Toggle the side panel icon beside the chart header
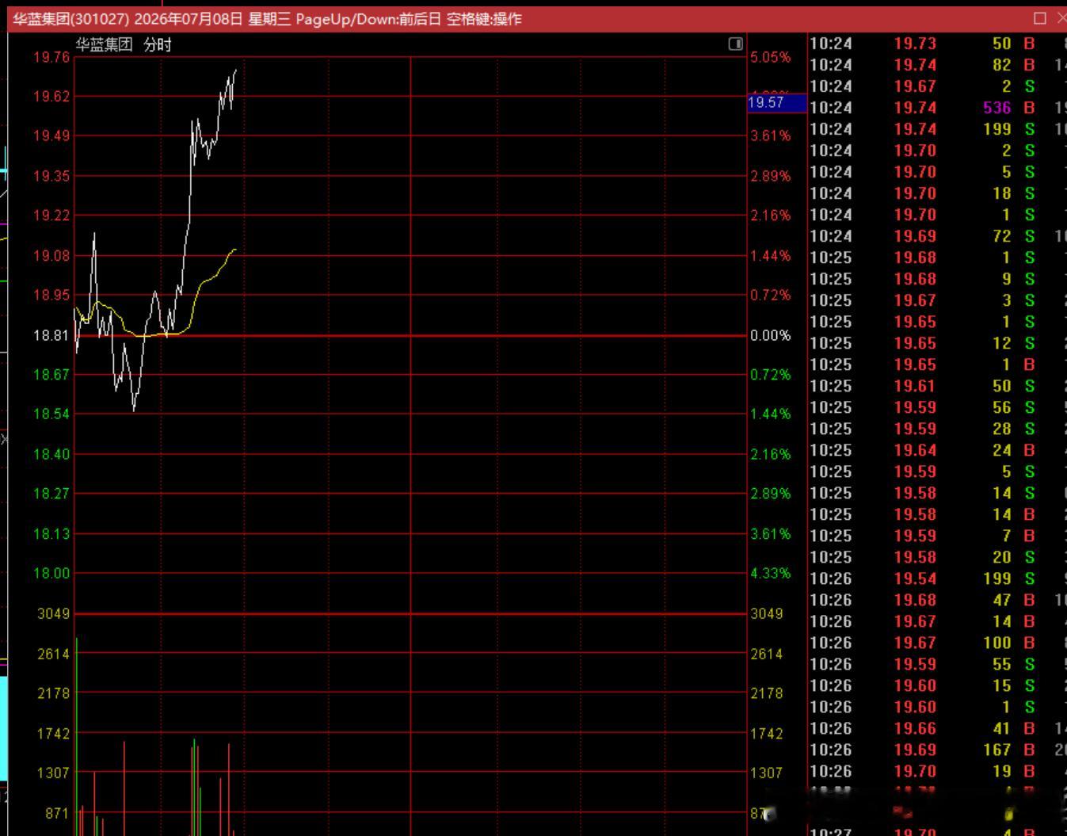The image size is (1067, 836). (x=735, y=44)
